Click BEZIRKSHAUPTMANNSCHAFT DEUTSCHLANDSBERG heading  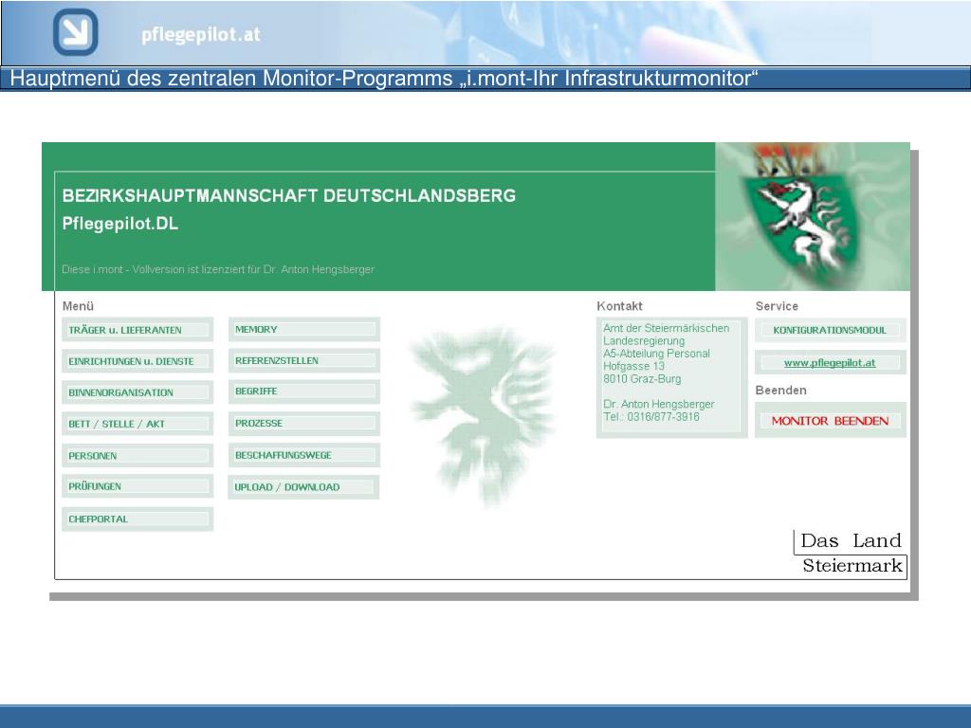click(288, 195)
